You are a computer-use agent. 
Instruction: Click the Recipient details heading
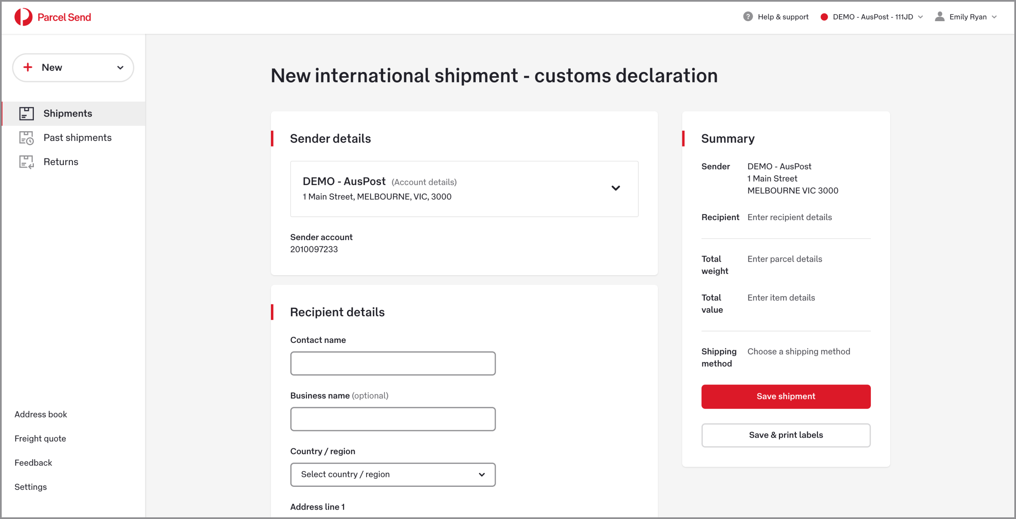click(337, 312)
